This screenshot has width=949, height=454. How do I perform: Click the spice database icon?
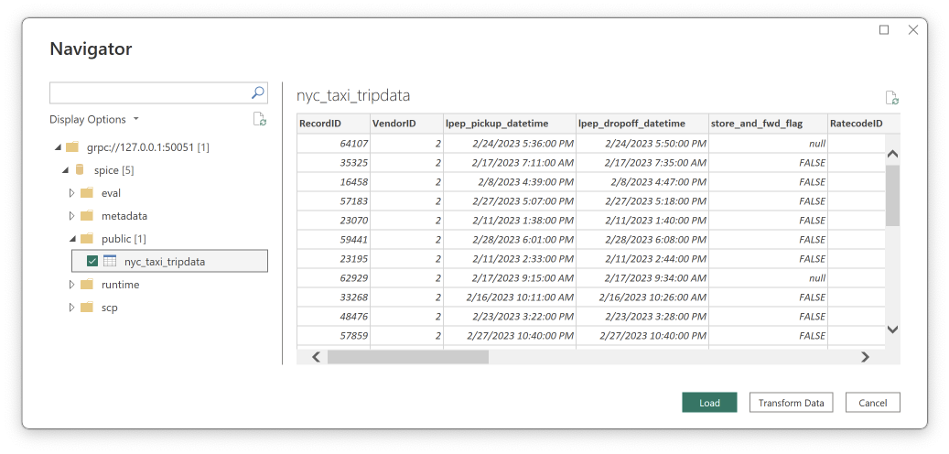80,170
